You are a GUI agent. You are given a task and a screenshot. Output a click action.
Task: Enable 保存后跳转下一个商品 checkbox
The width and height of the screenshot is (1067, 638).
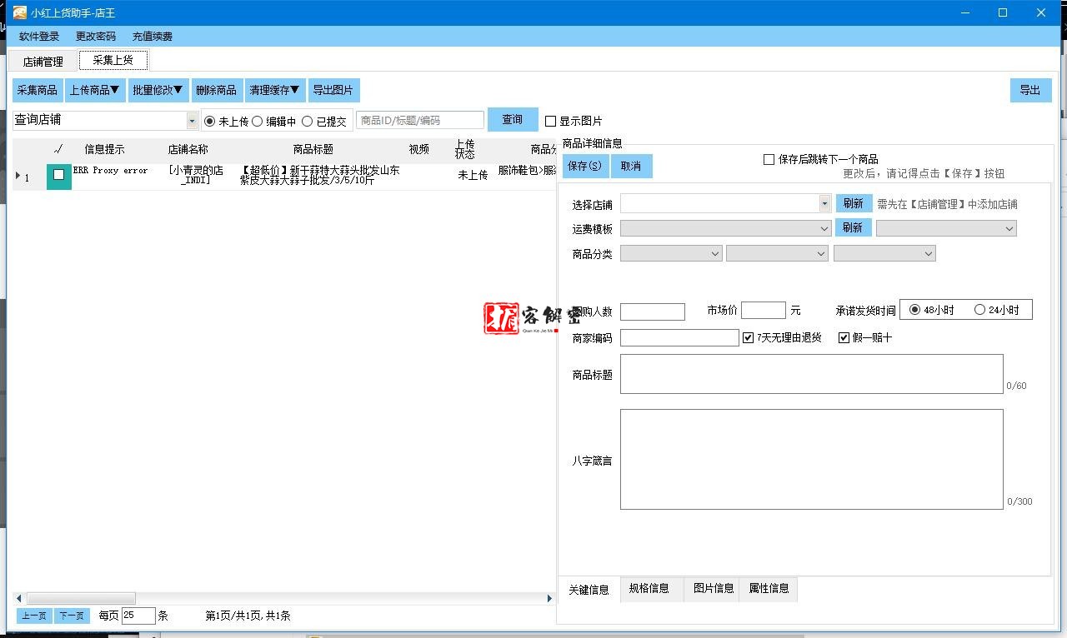point(769,159)
